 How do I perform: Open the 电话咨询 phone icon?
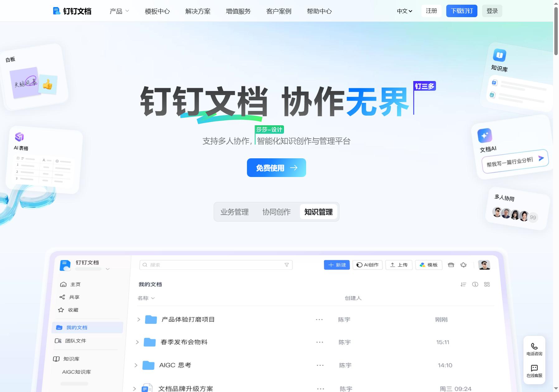534,346
